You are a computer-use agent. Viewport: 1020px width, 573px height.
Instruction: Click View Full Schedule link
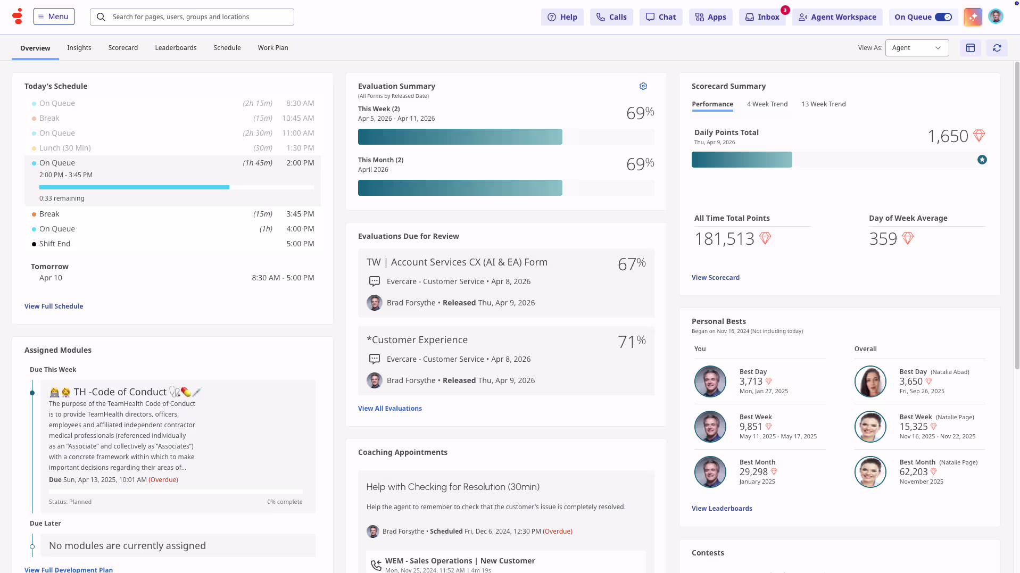(54, 306)
